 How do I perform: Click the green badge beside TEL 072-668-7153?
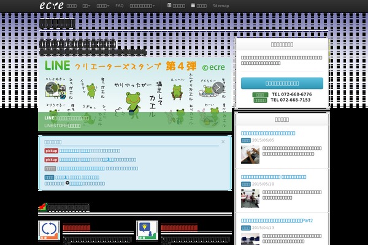tap(260, 100)
